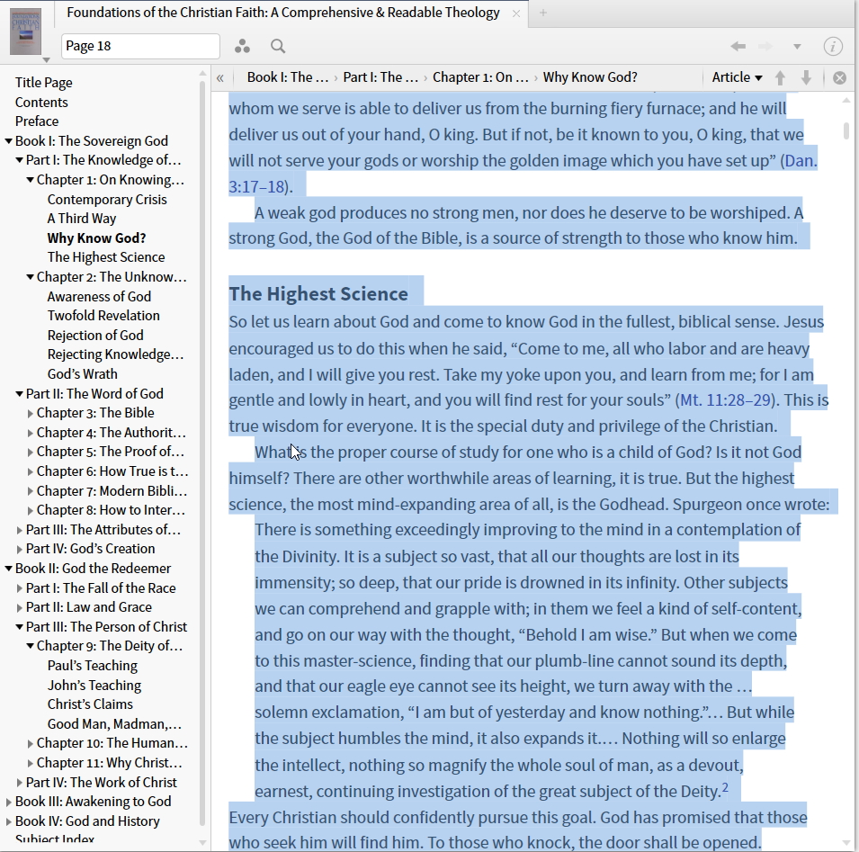
Task: Jump to next article down arrow
Action: pyautogui.click(x=806, y=77)
